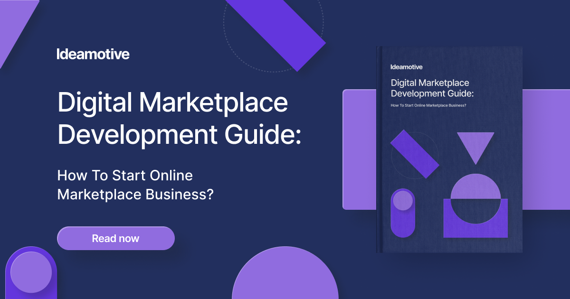This screenshot has width=570, height=299.
Task: Click the Read now button
Action: [116, 238]
